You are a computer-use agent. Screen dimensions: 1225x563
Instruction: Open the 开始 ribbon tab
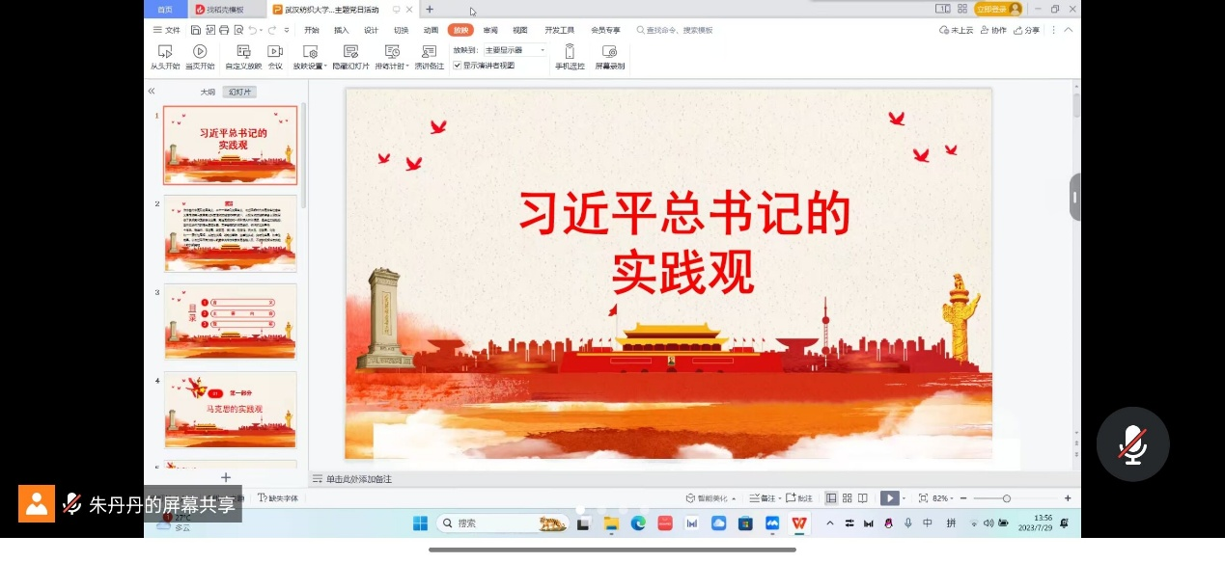[x=311, y=30]
